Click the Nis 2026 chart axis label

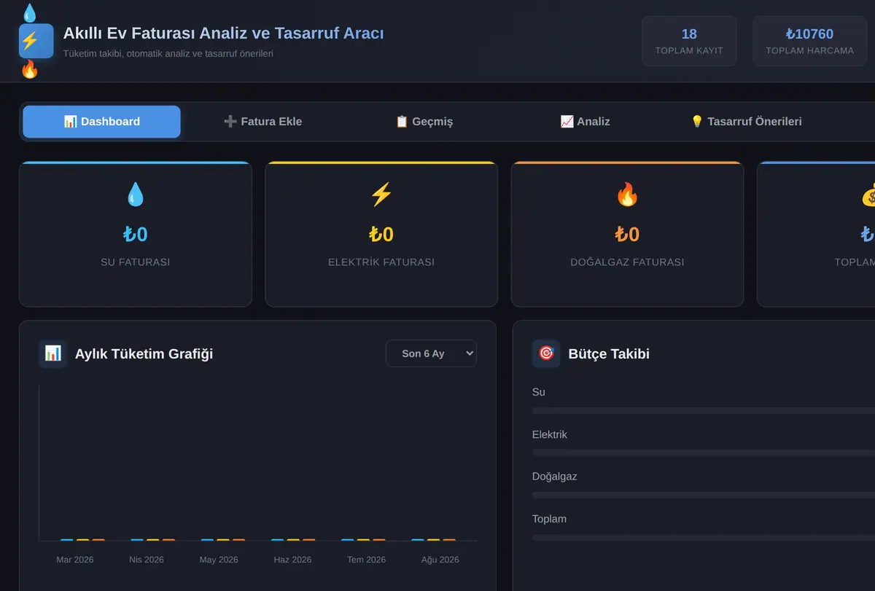pos(147,560)
